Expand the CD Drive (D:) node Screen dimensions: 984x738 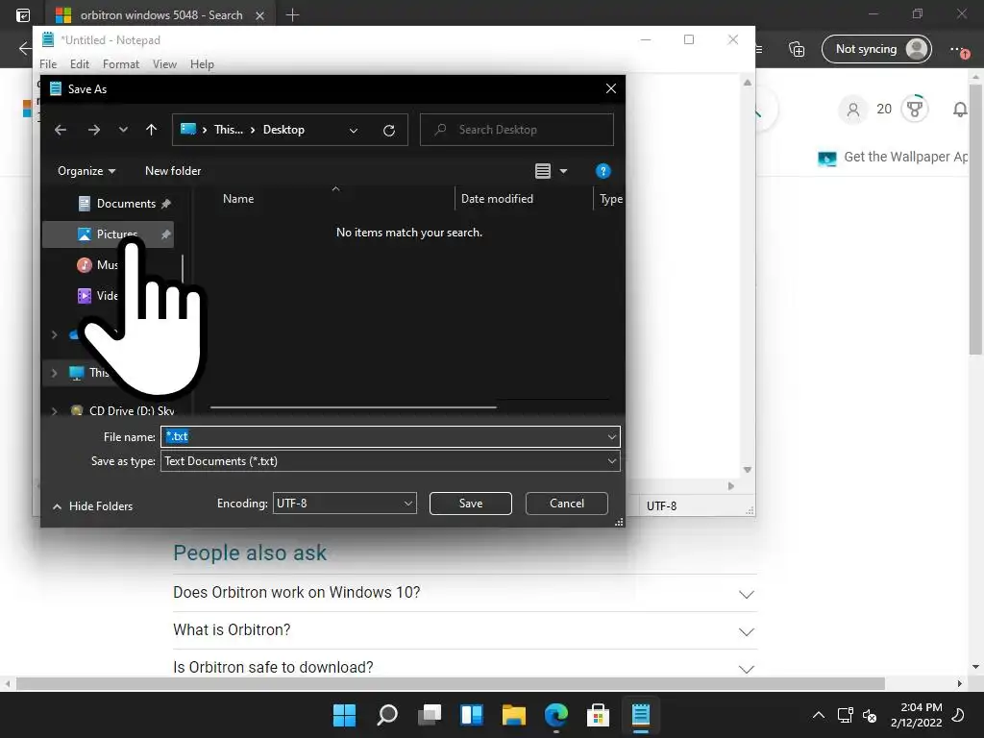[x=54, y=411]
